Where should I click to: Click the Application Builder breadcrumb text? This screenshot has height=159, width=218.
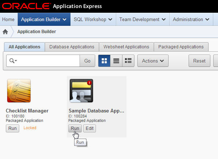(x=37, y=32)
